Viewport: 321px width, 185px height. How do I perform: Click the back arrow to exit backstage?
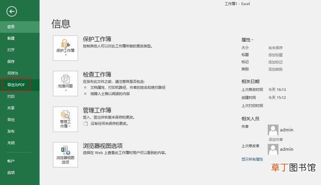point(12,11)
